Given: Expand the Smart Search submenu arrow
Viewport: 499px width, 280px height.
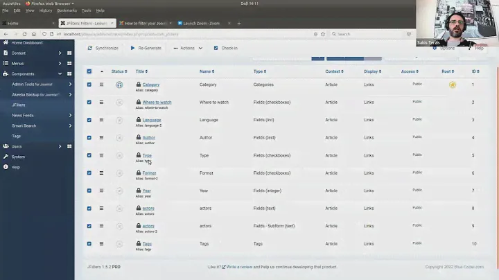Looking at the screenshot, I should pyautogui.click(x=69, y=125).
